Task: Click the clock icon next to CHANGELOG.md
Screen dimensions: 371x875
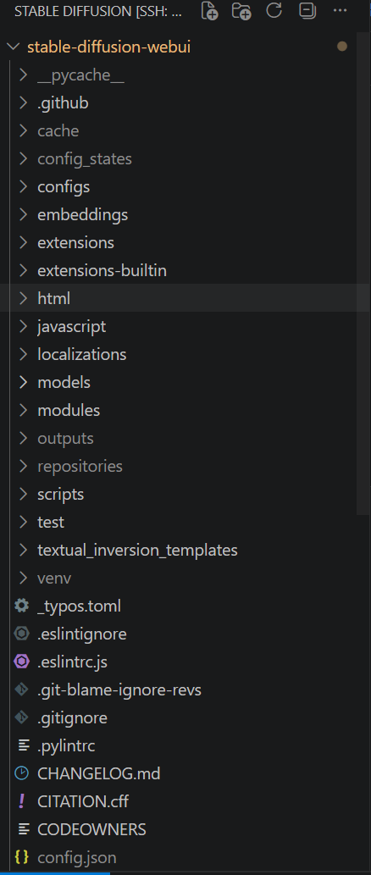Action: (21, 773)
